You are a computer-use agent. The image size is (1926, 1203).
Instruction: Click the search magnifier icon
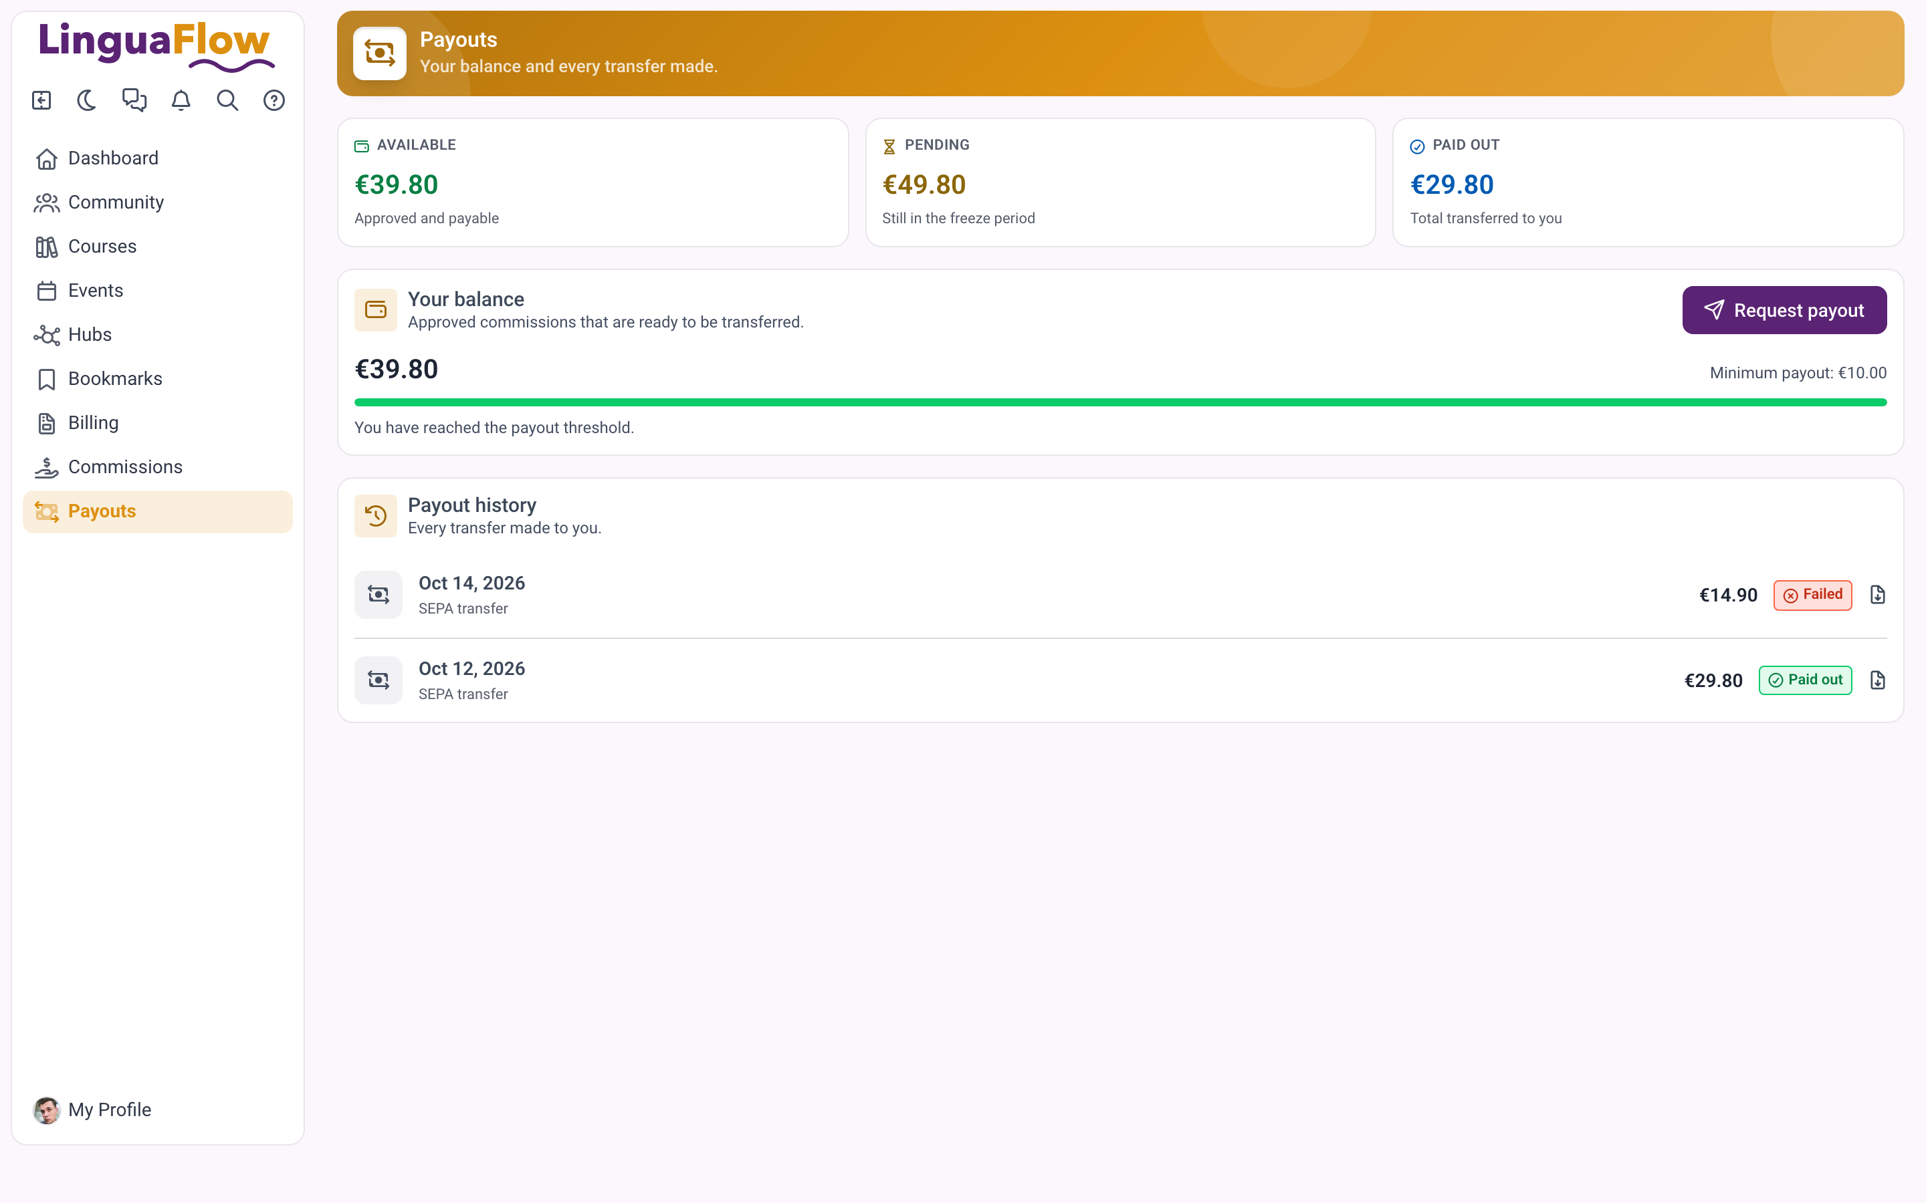tap(227, 100)
